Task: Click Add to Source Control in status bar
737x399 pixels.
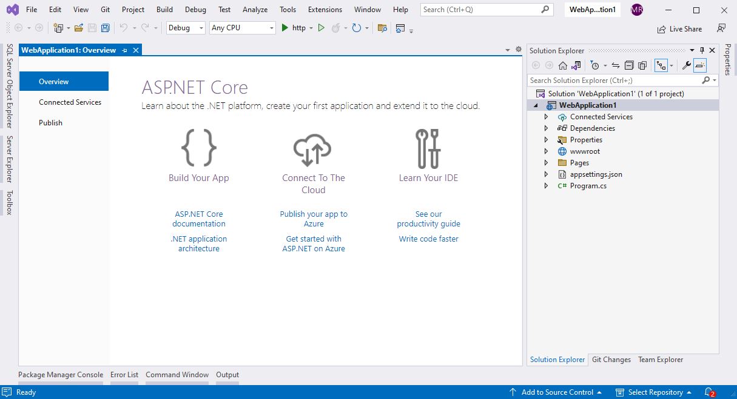Action: [x=555, y=392]
